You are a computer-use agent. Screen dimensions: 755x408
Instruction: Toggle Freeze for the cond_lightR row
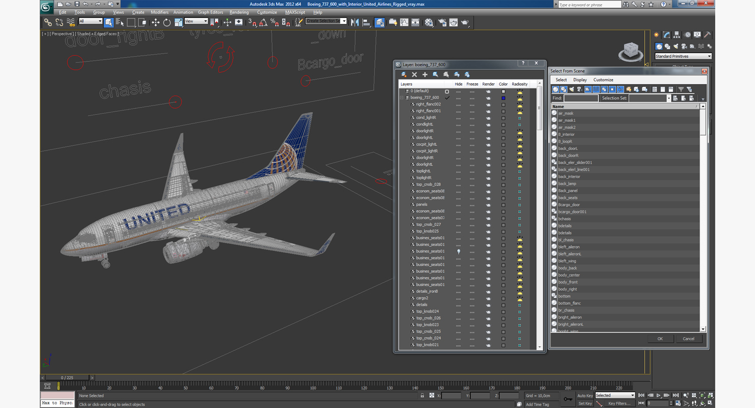coord(472,118)
